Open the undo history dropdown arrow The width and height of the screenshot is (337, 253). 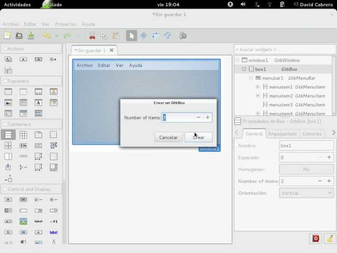click(57, 35)
